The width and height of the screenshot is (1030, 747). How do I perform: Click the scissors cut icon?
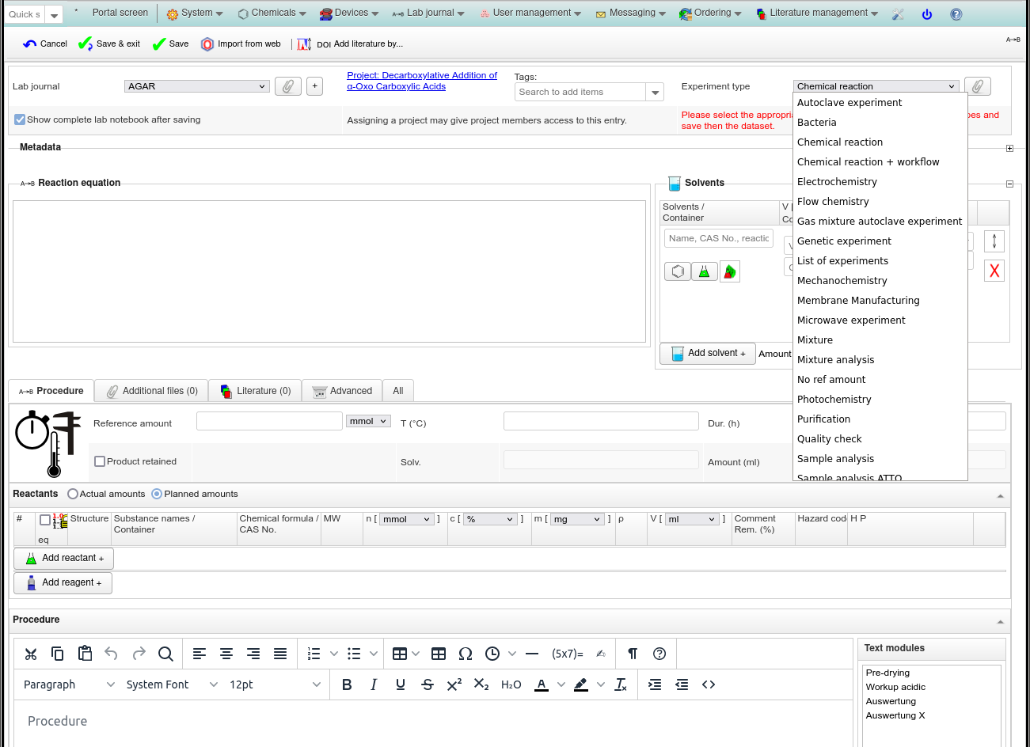click(31, 654)
